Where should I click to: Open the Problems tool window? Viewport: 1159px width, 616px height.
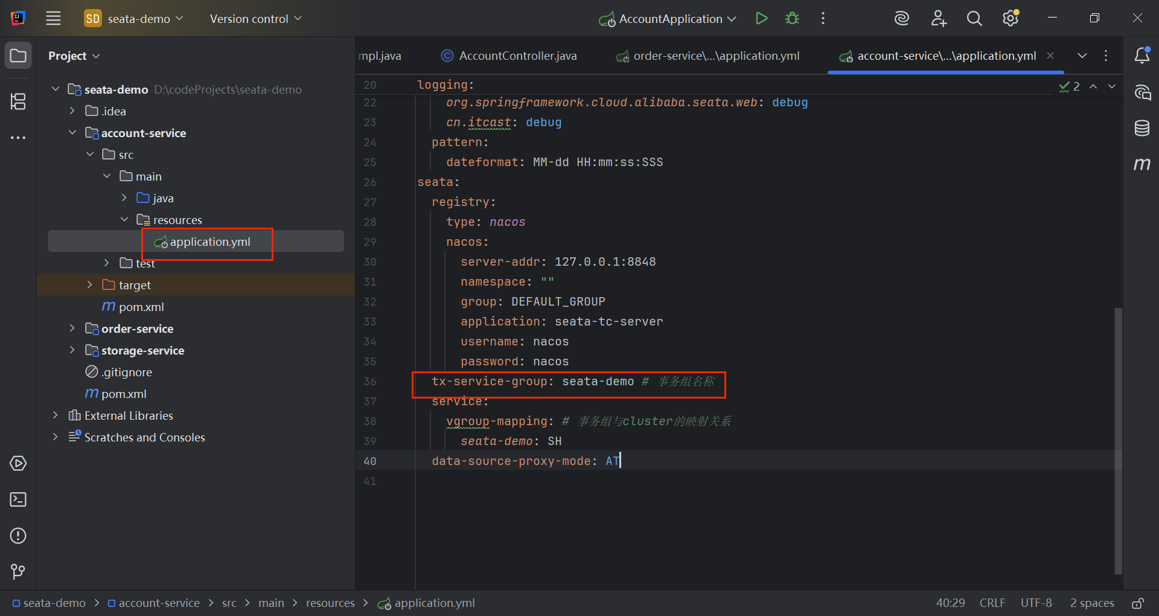pyautogui.click(x=18, y=536)
